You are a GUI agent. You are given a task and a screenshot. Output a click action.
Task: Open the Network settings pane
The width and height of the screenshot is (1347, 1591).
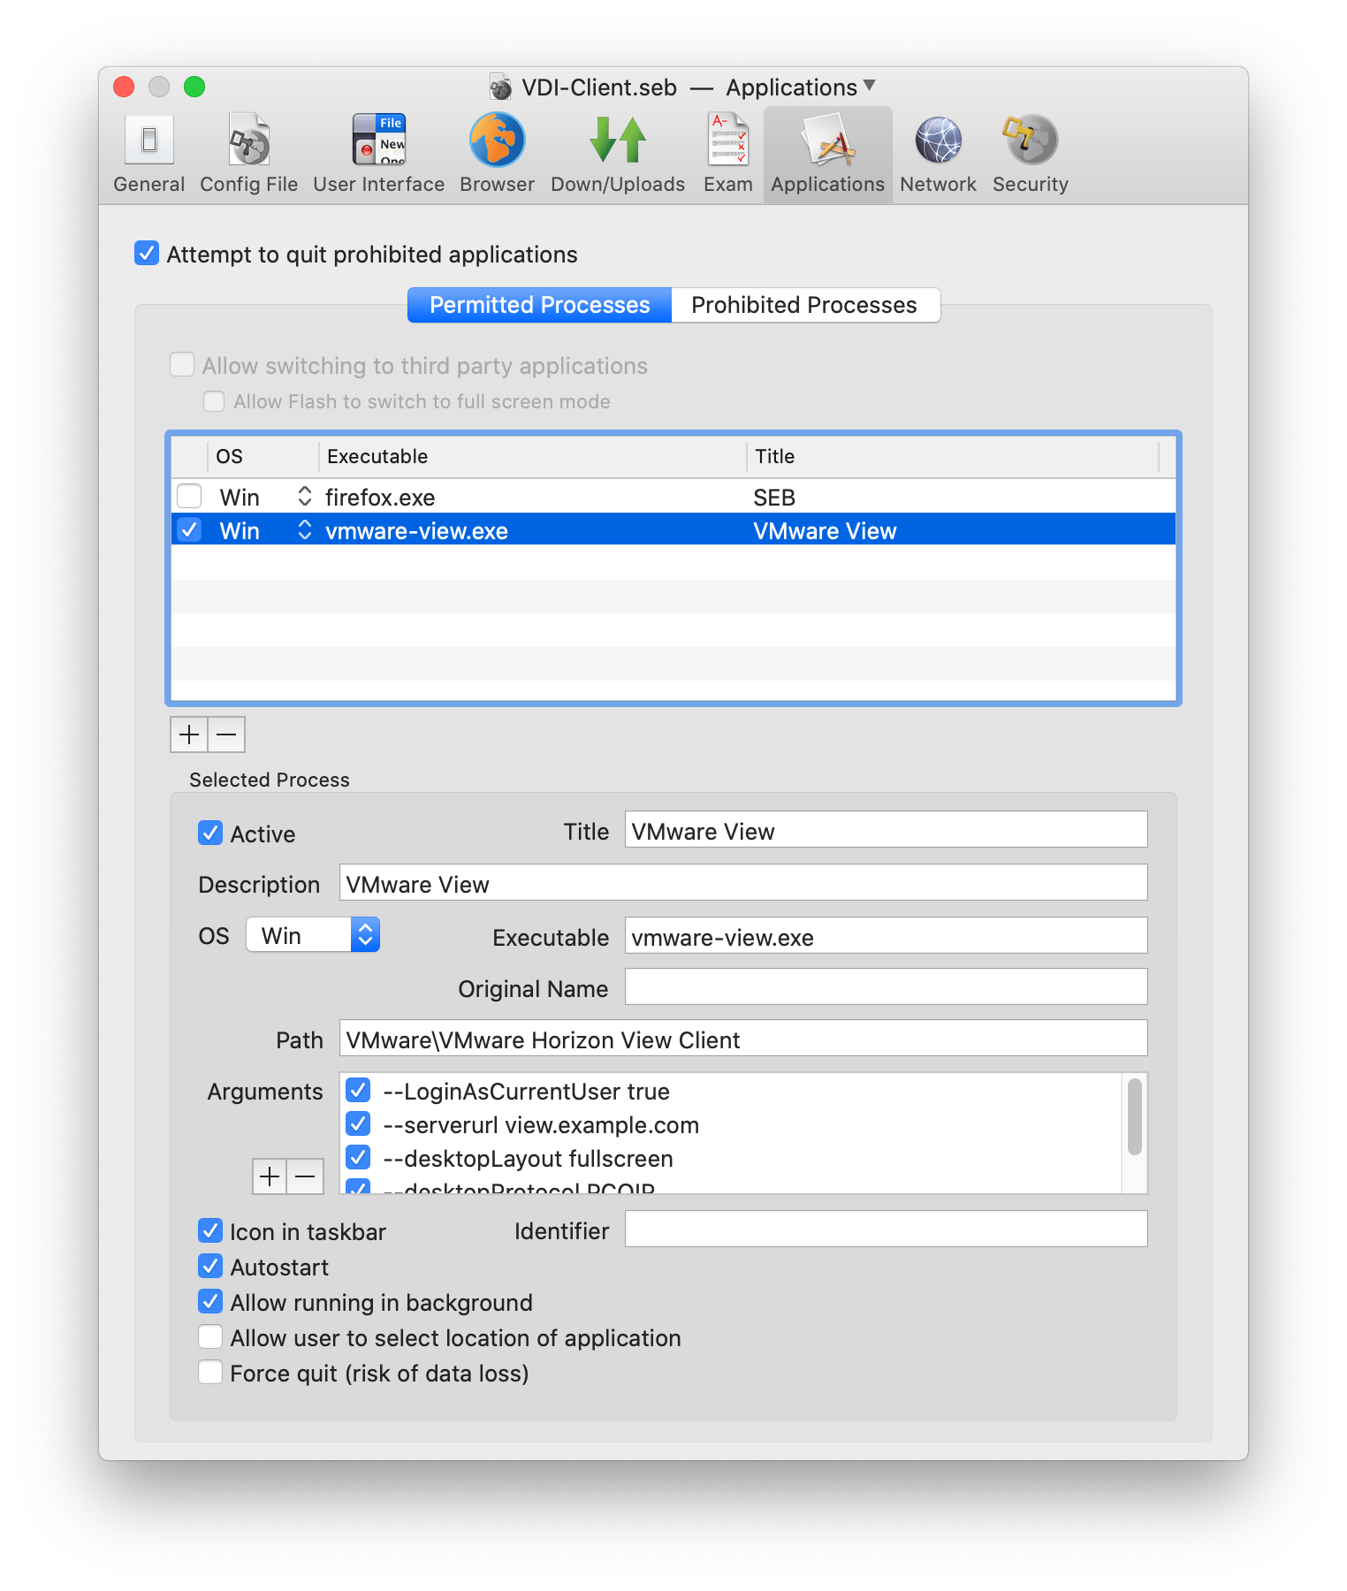click(x=938, y=154)
